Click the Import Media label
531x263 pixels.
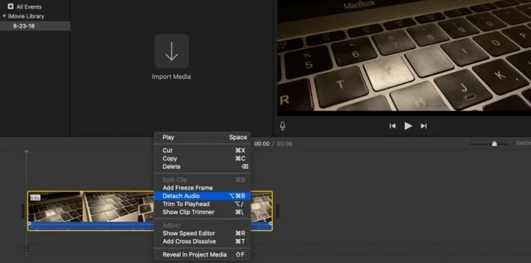click(x=171, y=77)
